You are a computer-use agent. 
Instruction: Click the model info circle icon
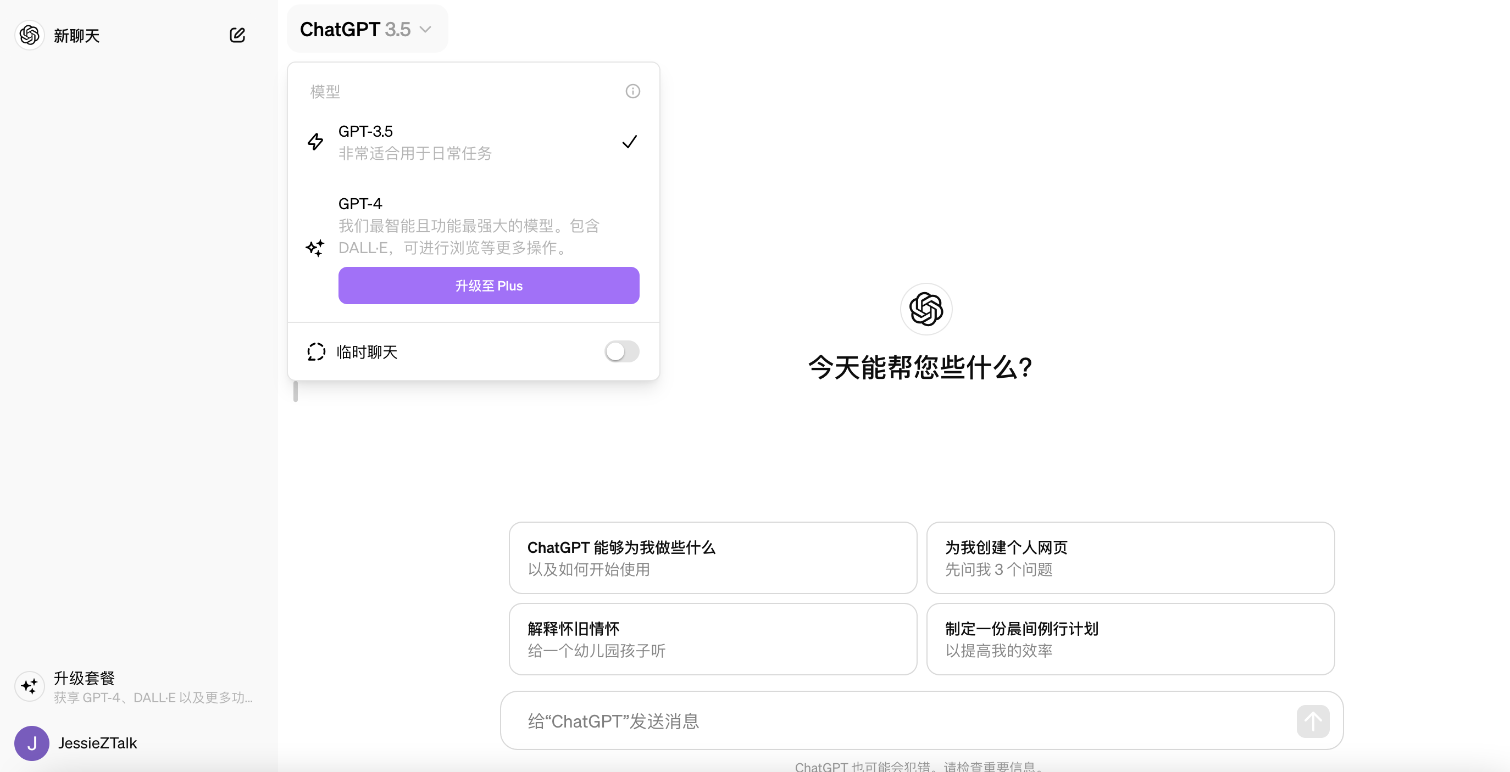pyautogui.click(x=632, y=91)
